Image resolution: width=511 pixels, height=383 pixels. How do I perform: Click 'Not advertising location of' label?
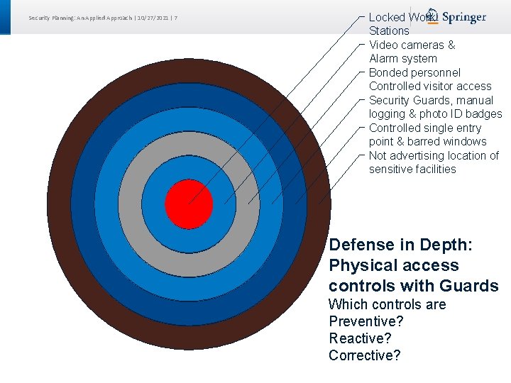pos(434,155)
